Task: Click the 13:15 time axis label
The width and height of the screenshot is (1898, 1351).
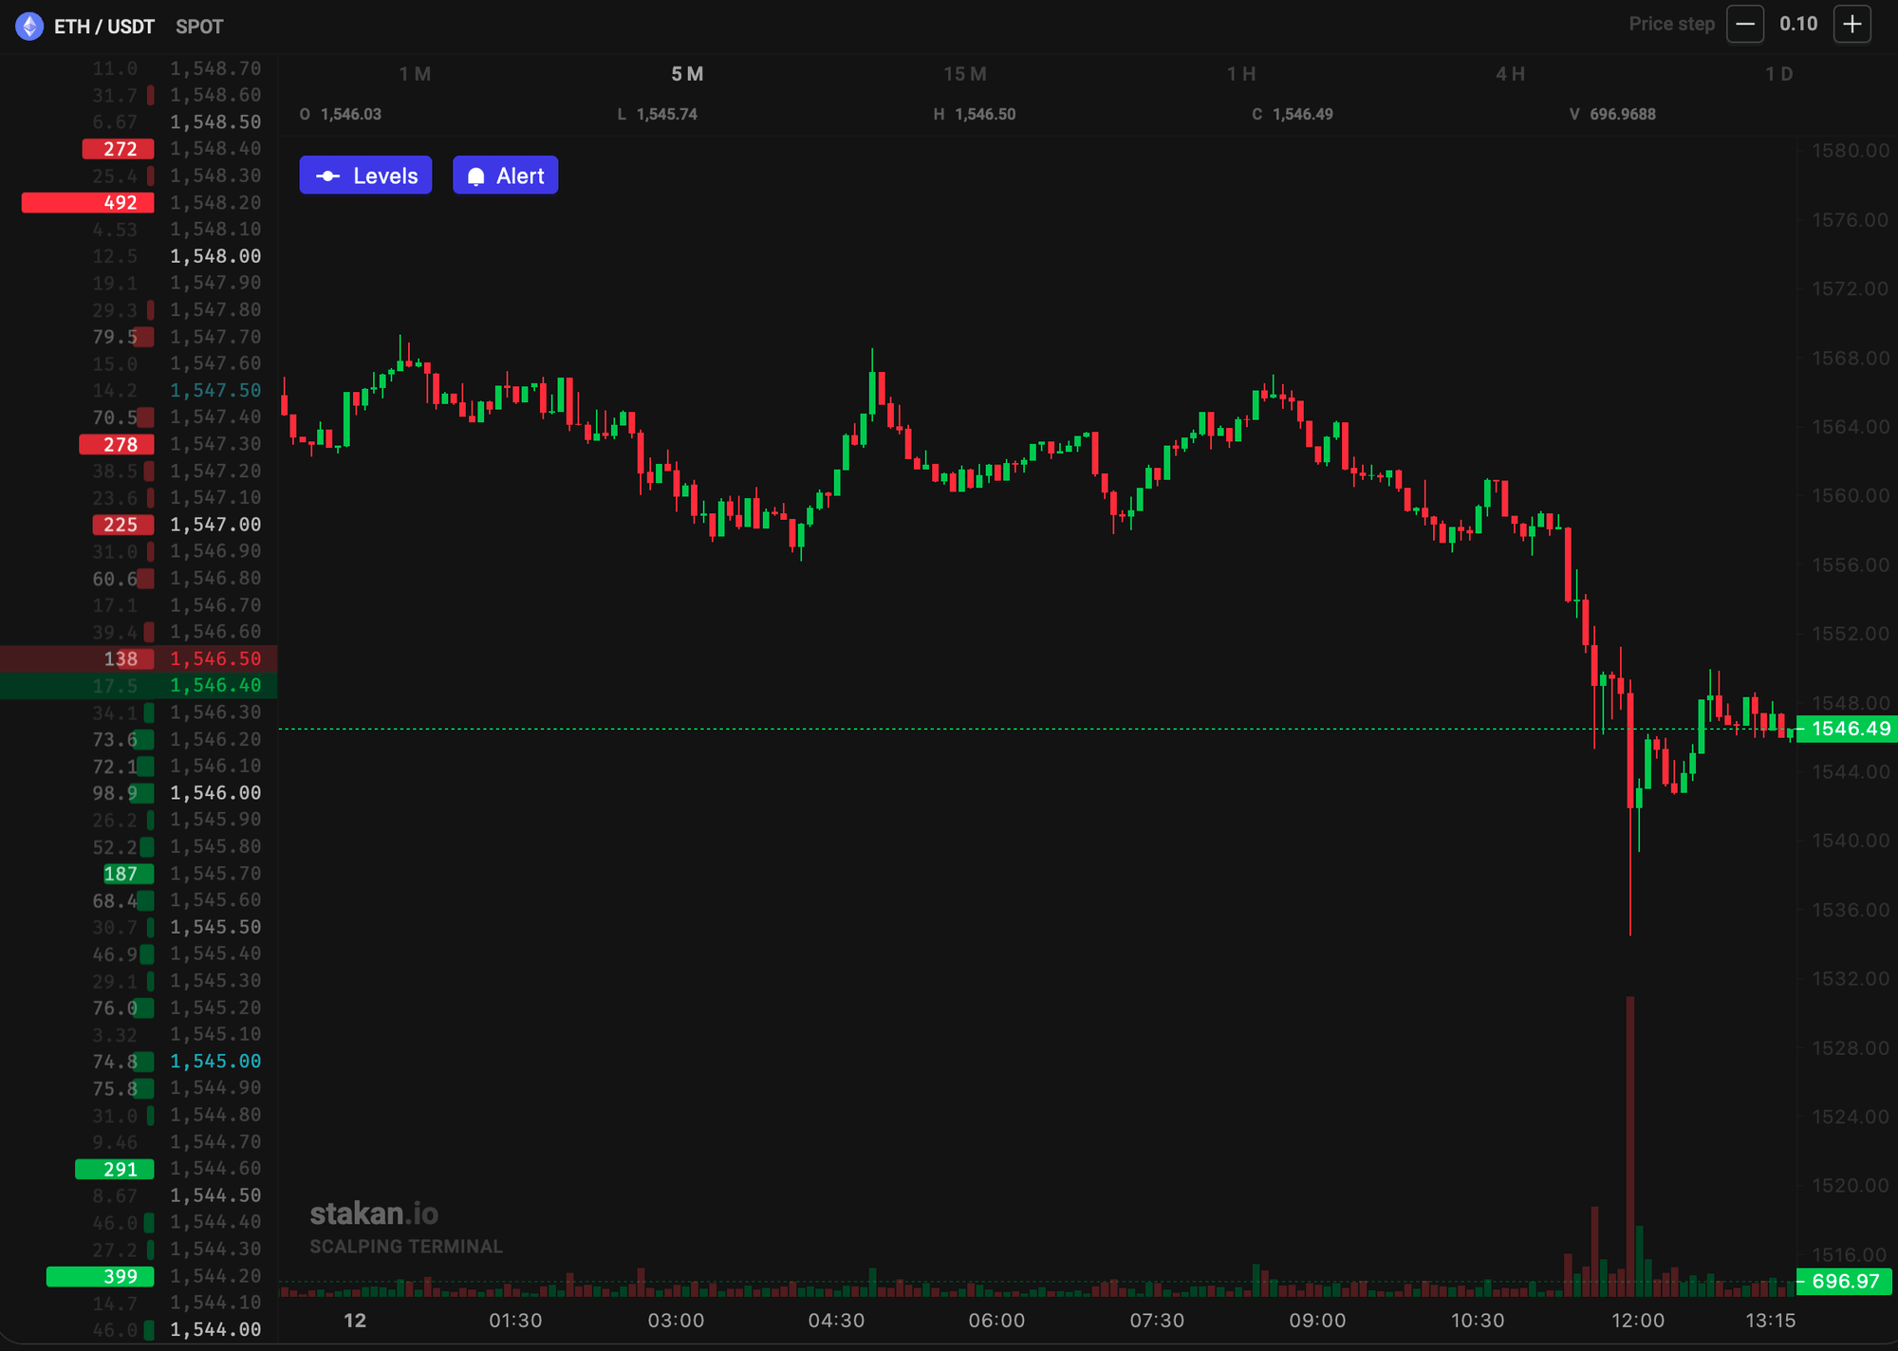Action: [x=1770, y=1321]
